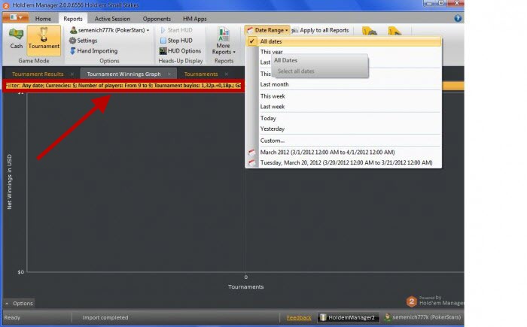Open Settings with the gear icon
Screen dimensions: 527x327
83,41
